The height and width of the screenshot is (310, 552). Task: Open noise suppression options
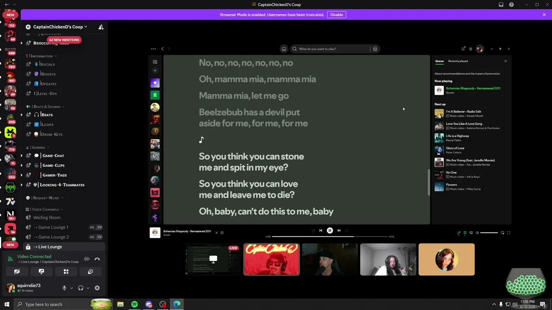click(87, 259)
